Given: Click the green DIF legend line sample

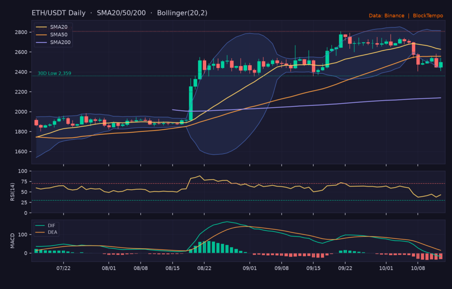Looking at the screenshot, I should click(x=40, y=225).
